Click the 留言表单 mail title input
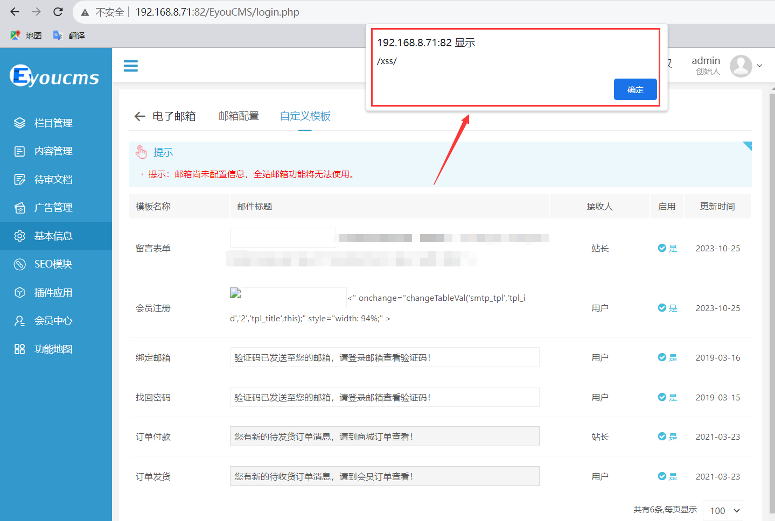 283,237
